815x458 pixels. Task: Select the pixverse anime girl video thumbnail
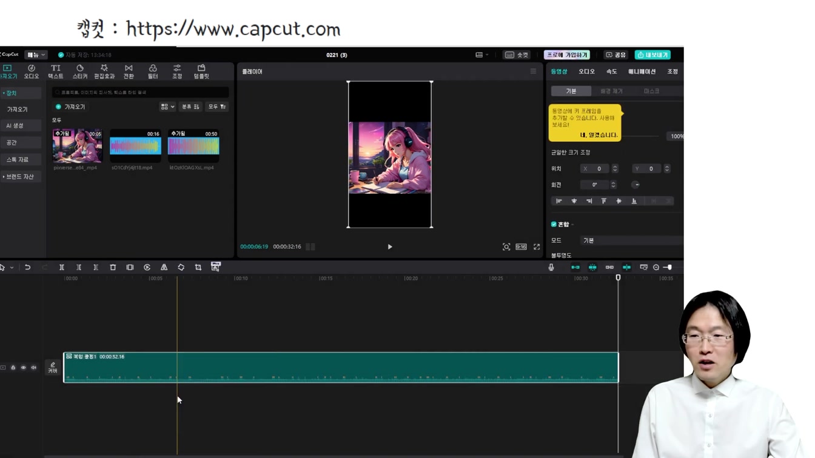77,145
